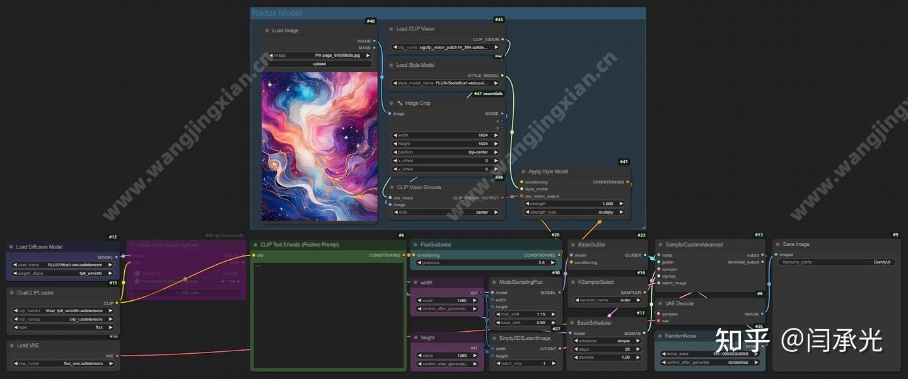Open the scheduler dropdown set to simple
908x379 pixels.
607,341
